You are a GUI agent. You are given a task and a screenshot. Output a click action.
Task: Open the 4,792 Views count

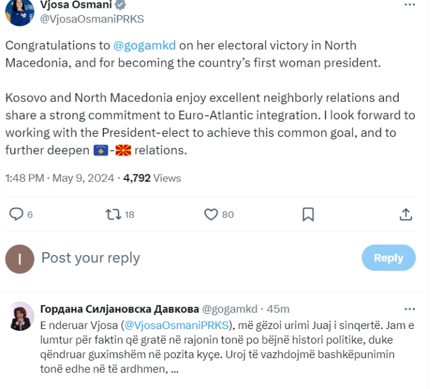click(x=151, y=178)
